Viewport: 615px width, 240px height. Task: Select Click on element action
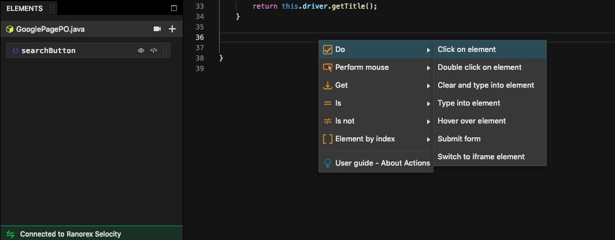click(x=490, y=50)
